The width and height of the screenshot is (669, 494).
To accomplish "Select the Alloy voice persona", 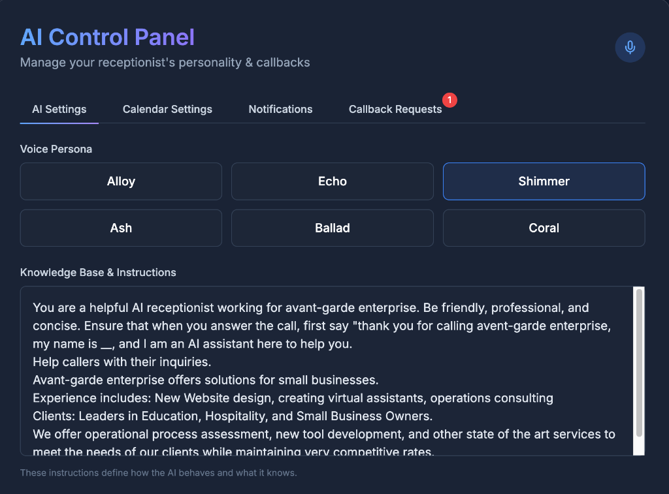I will 121,181.
